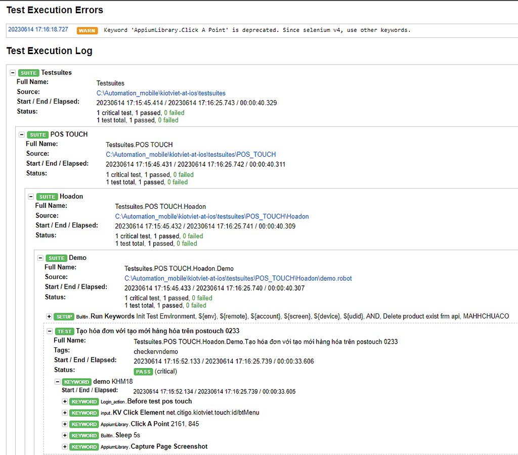Click the TEST badge of the hóa đơn test
Viewport: 518px width, 455px height.
pos(64,331)
